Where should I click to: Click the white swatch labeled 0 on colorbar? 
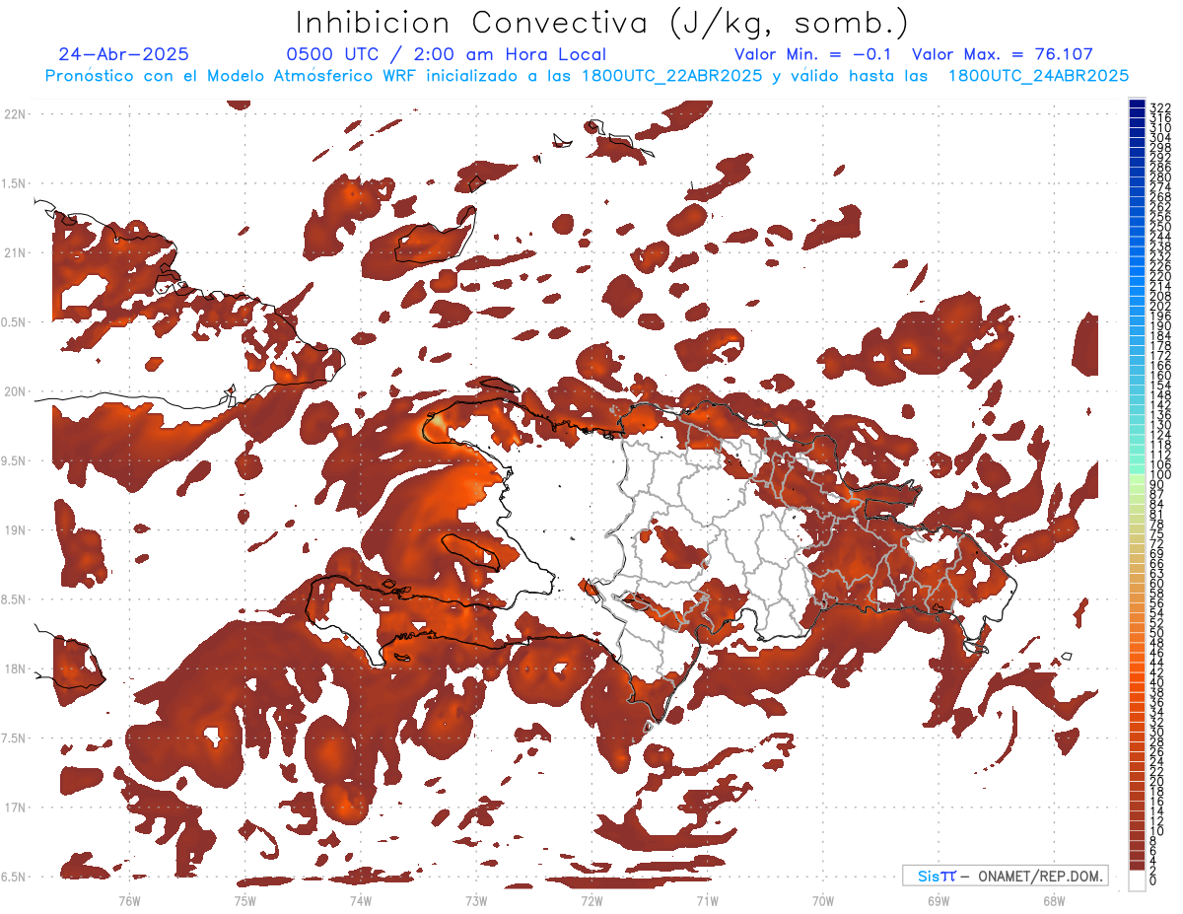[x=1137, y=881]
